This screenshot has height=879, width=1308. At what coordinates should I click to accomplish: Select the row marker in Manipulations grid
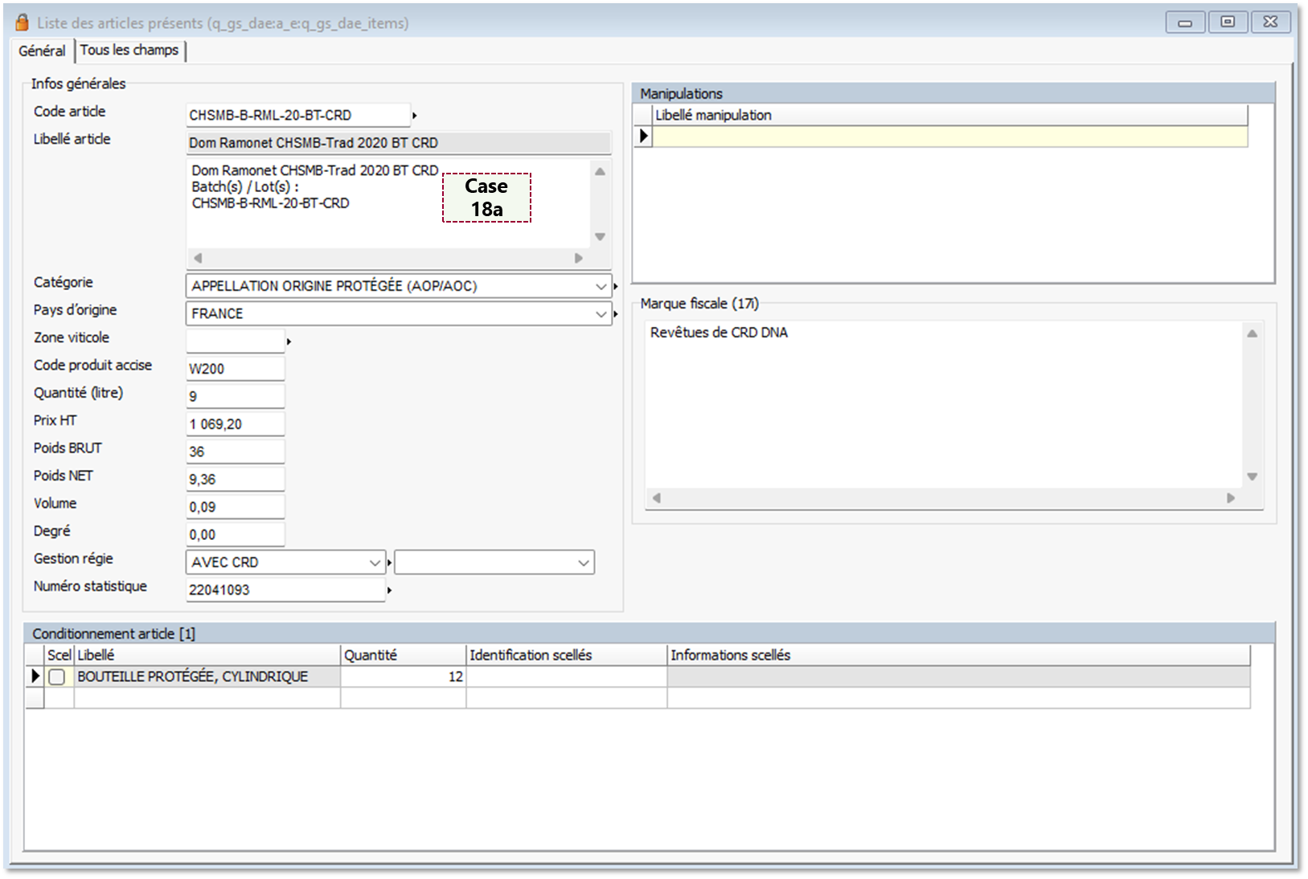[x=643, y=137]
